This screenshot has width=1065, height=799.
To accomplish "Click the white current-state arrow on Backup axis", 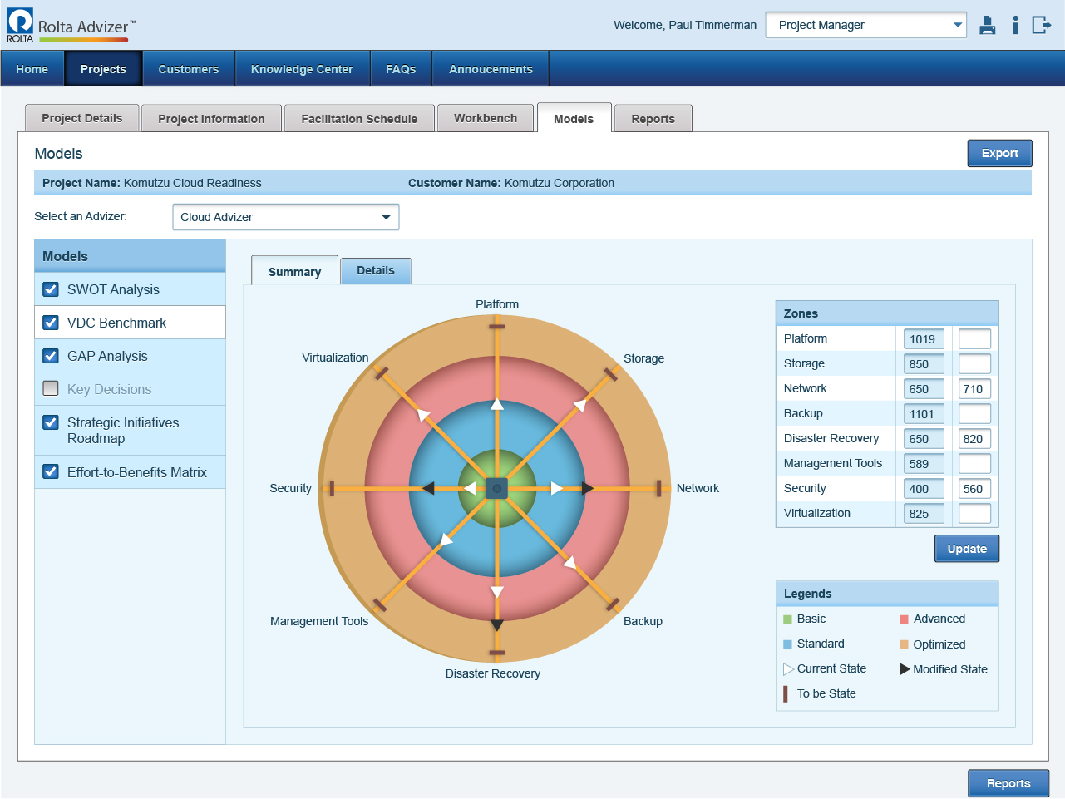I will pos(569,562).
